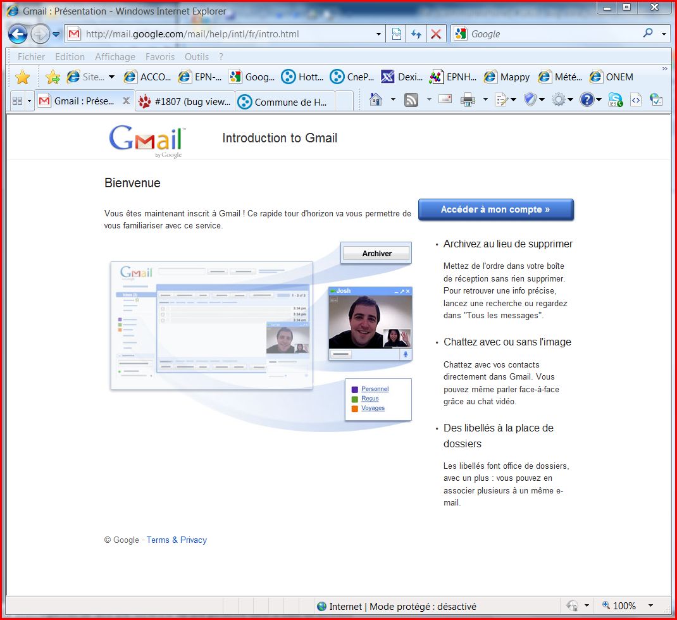677x620 pixels.
Task: Open the zoom level 100% dropdown
Action: coord(650,605)
